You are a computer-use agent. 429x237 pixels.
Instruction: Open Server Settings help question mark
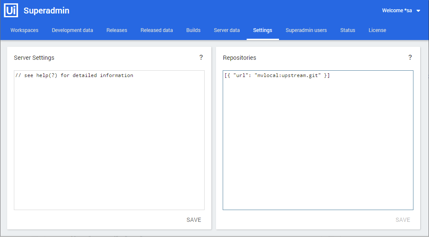coord(201,57)
